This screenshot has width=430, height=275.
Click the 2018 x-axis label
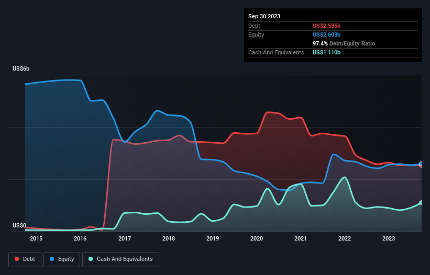point(169,238)
